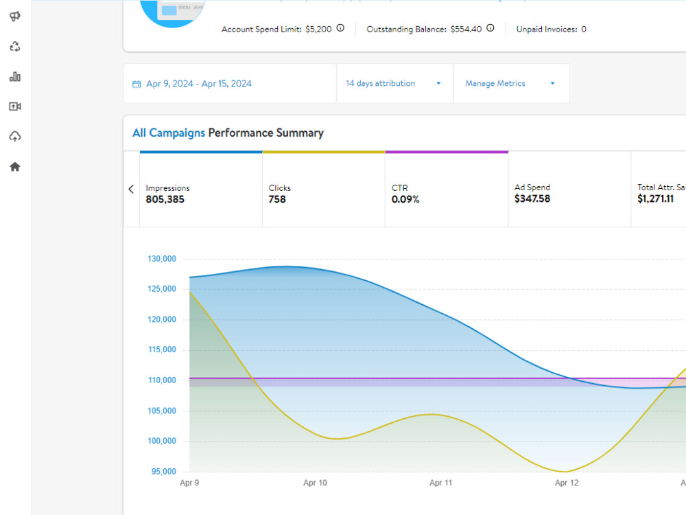The image size is (686, 515).
Task: Click the recycle arrows sidebar icon
Action: [15, 47]
